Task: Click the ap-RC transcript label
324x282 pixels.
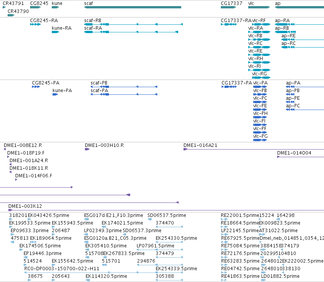Action: pos(289,43)
